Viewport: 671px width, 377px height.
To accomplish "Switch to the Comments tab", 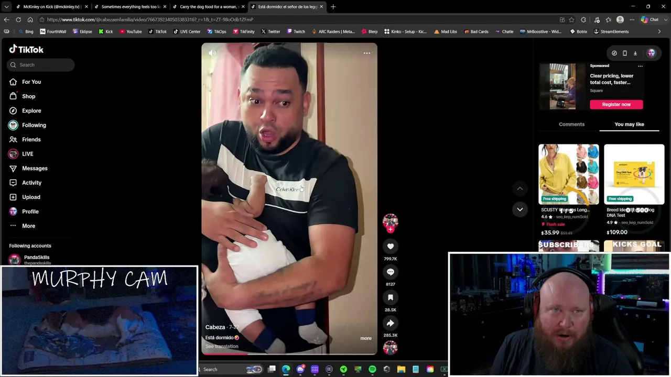I will 571,124.
